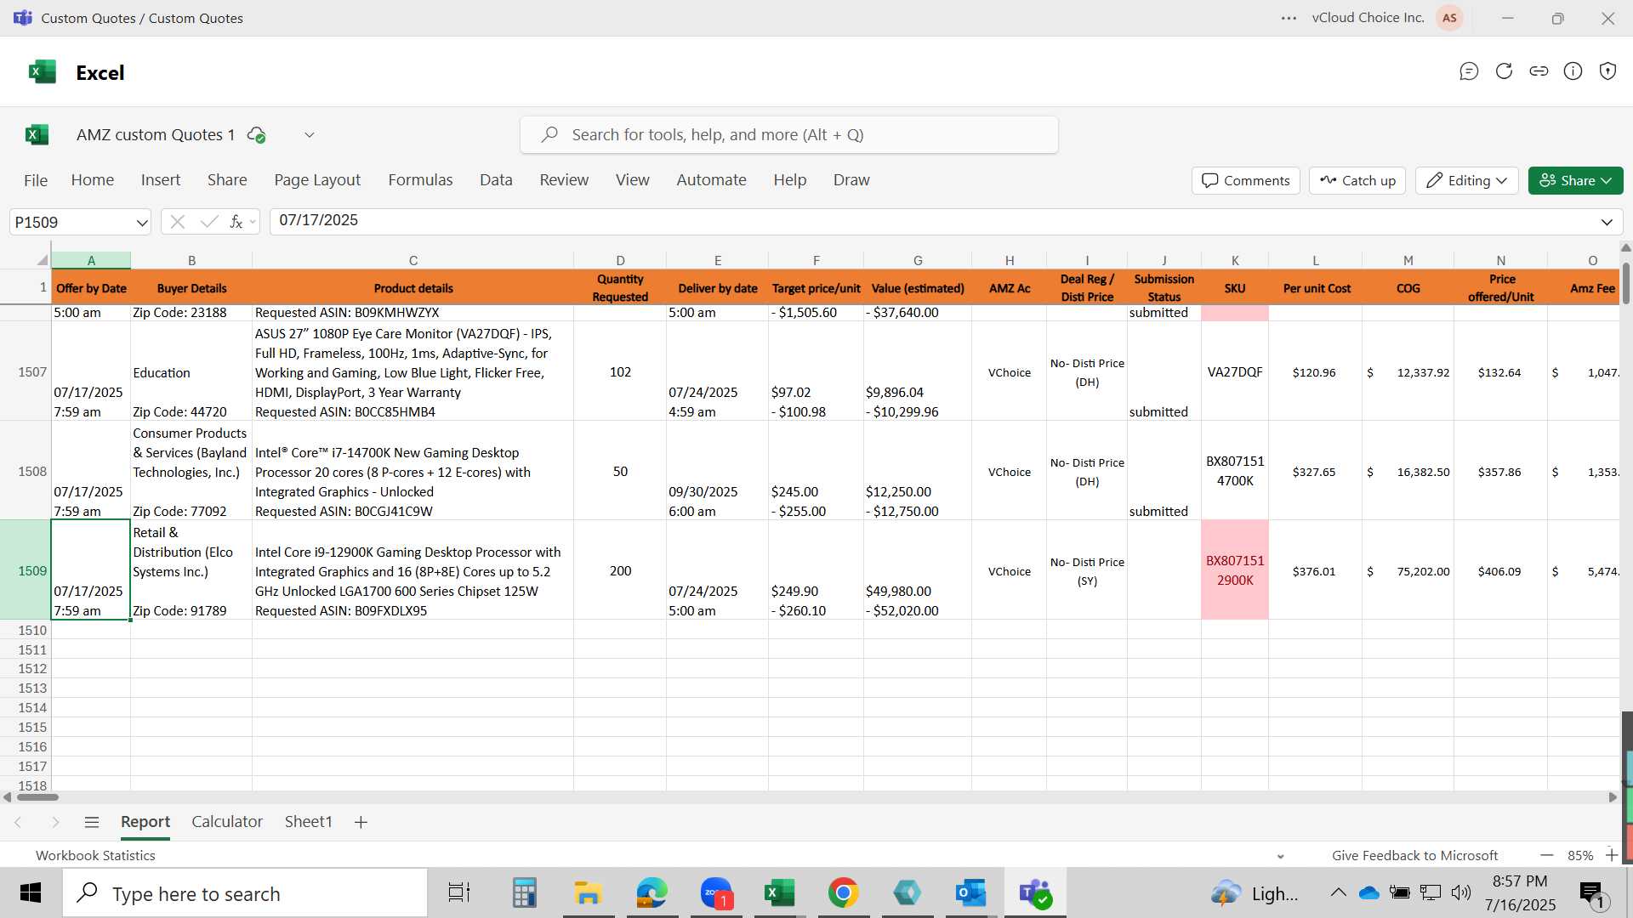Copy tab link icon
Screen dimensions: 1633x918
tap(1539, 71)
